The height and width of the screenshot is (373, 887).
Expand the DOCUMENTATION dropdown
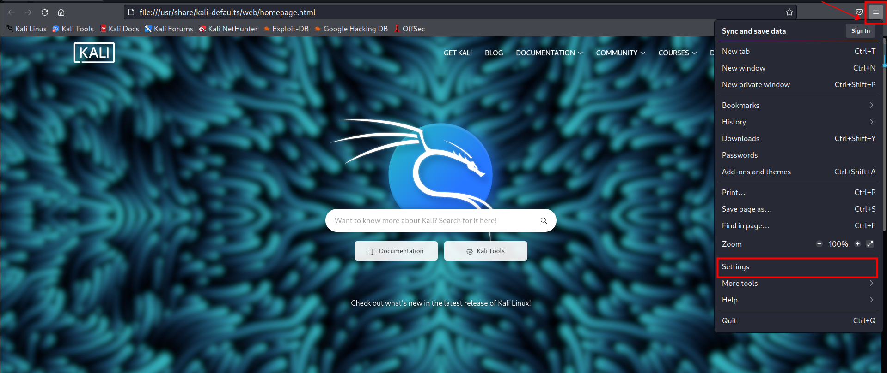pyautogui.click(x=550, y=53)
